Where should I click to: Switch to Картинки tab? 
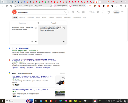click(x=30, y=18)
